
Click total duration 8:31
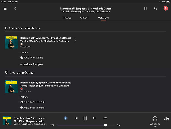[x=119, y=125]
